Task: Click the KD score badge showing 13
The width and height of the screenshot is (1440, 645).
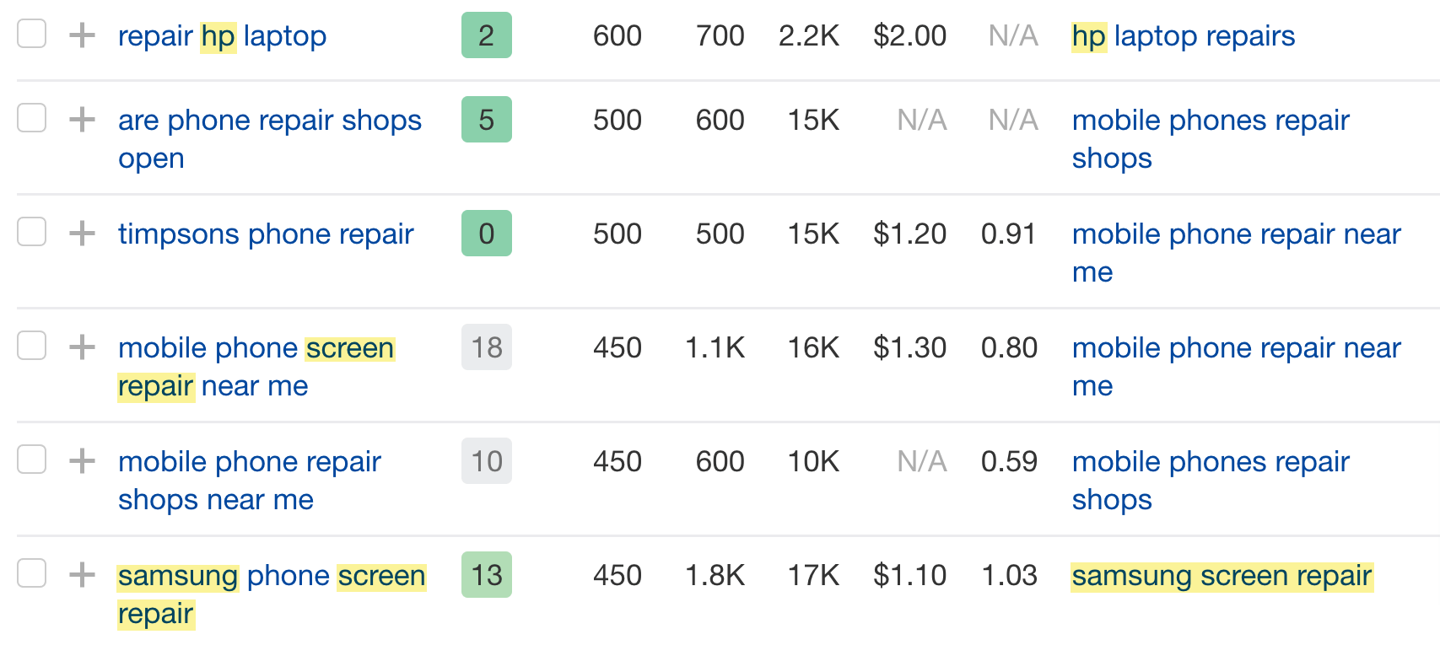Action: pos(486,575)
